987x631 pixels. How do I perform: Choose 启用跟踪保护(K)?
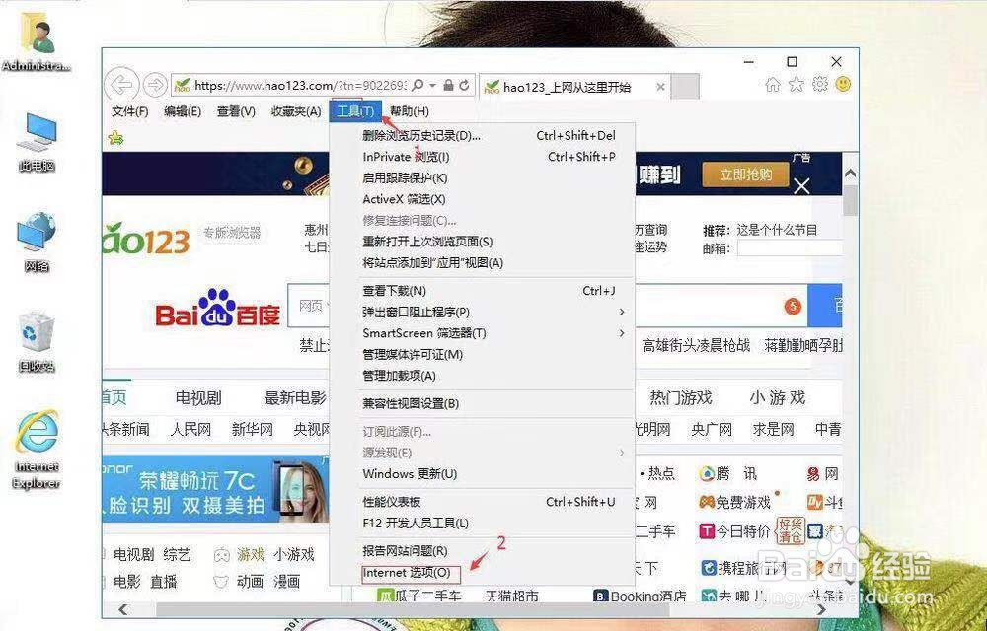point(483,177)
